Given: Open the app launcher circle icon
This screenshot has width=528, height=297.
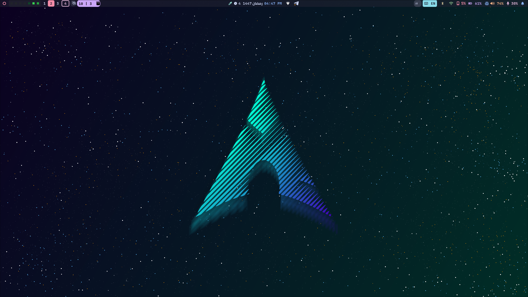Looking at the screenshot, I should coord(5,4).
